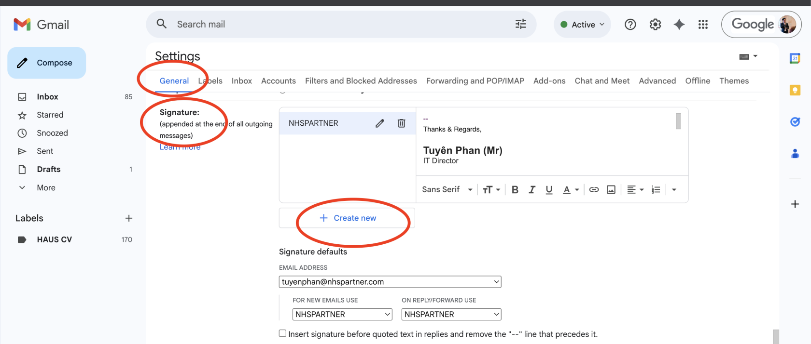Click the Compose button

[x=47, y=63]
